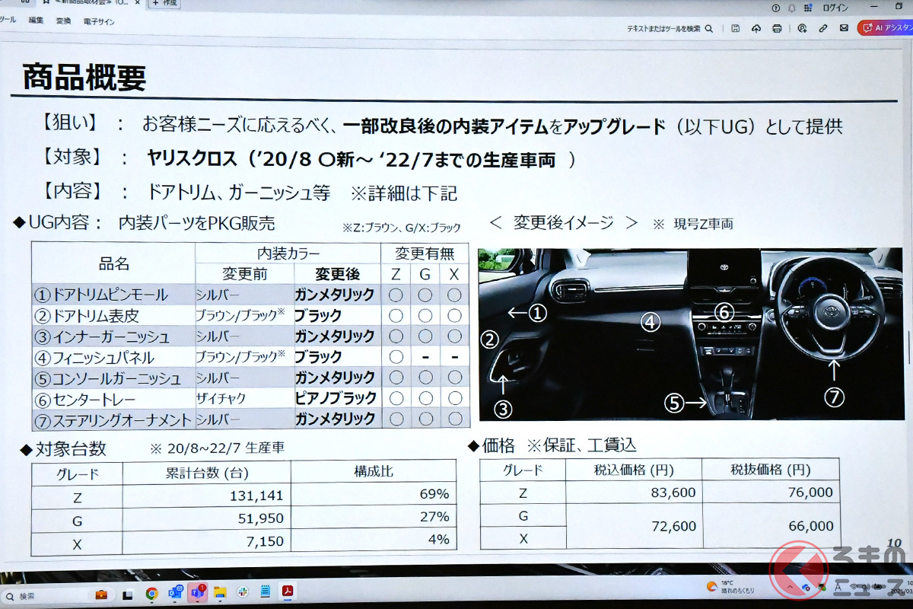Click the copy link icon
This screenshot has height=609, width=913.
pos(822,28)
